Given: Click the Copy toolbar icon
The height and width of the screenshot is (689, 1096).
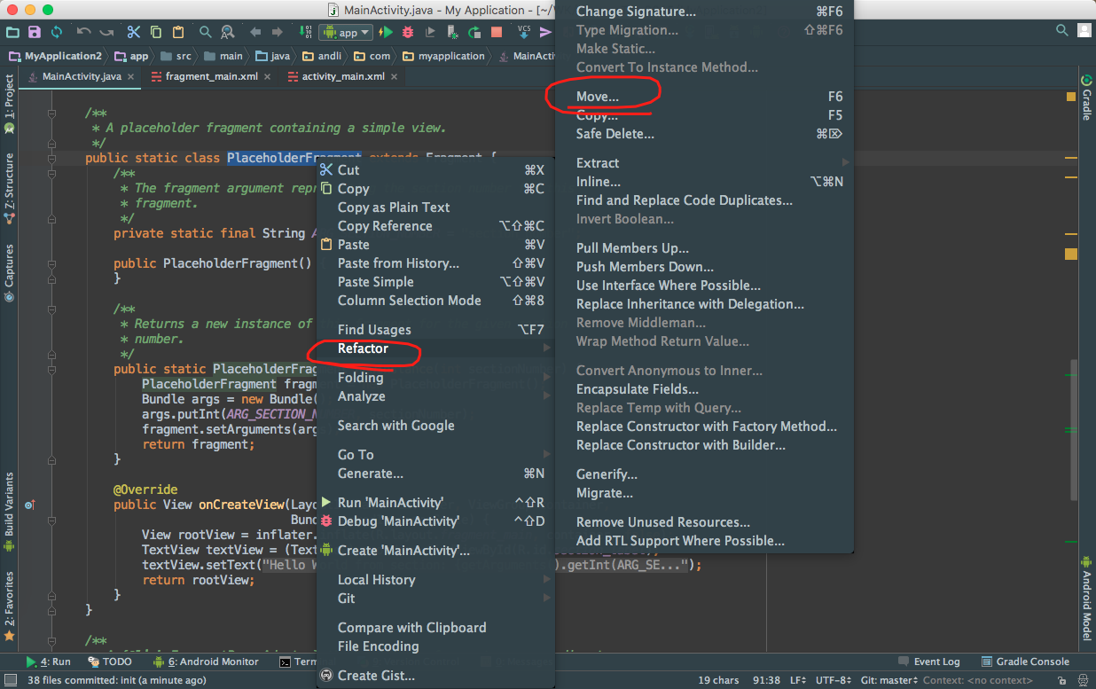Looking at the screenshot, I should click(156, 32).
